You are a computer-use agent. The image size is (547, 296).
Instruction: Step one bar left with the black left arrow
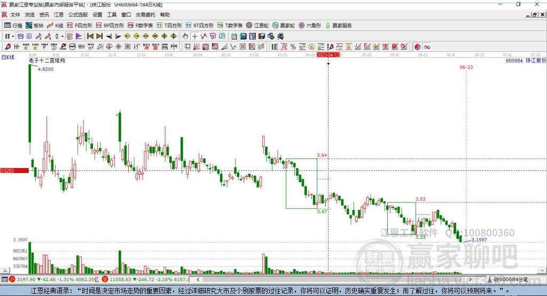(109, 36)
